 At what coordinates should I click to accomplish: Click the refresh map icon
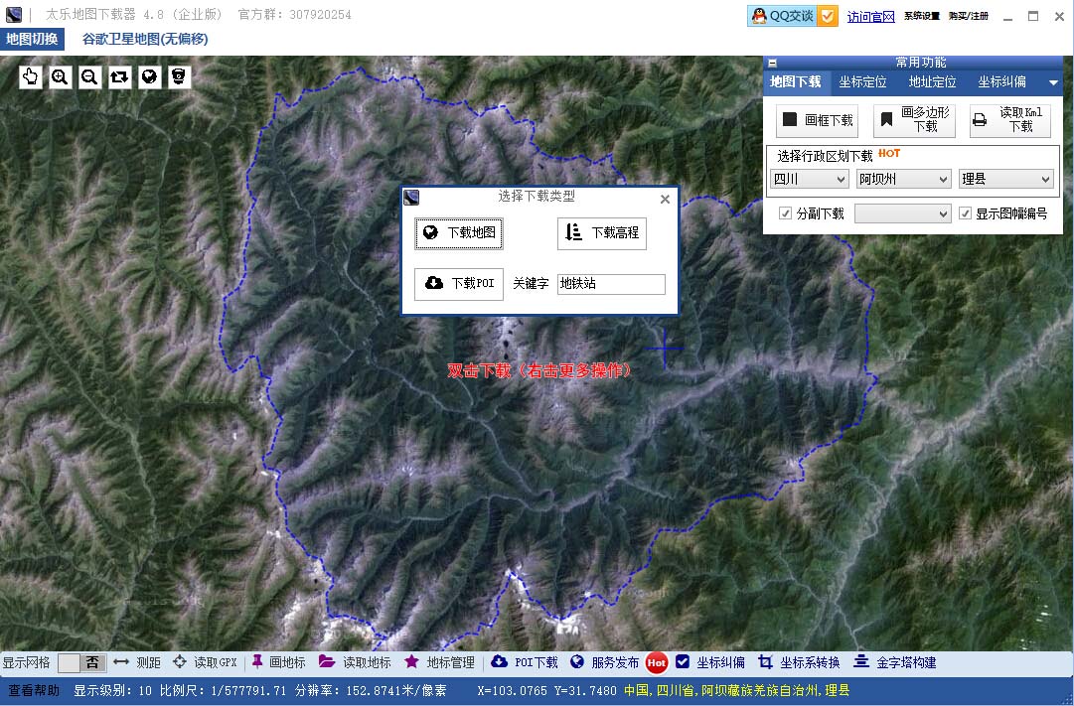[119, 76]
